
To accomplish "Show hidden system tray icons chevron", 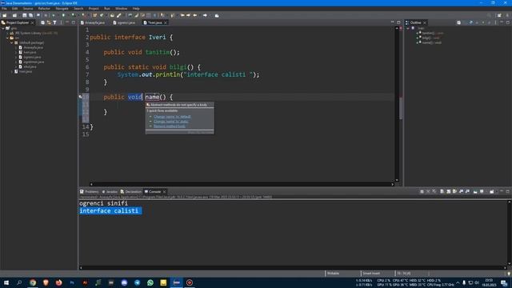I will (x=458, y=282).
